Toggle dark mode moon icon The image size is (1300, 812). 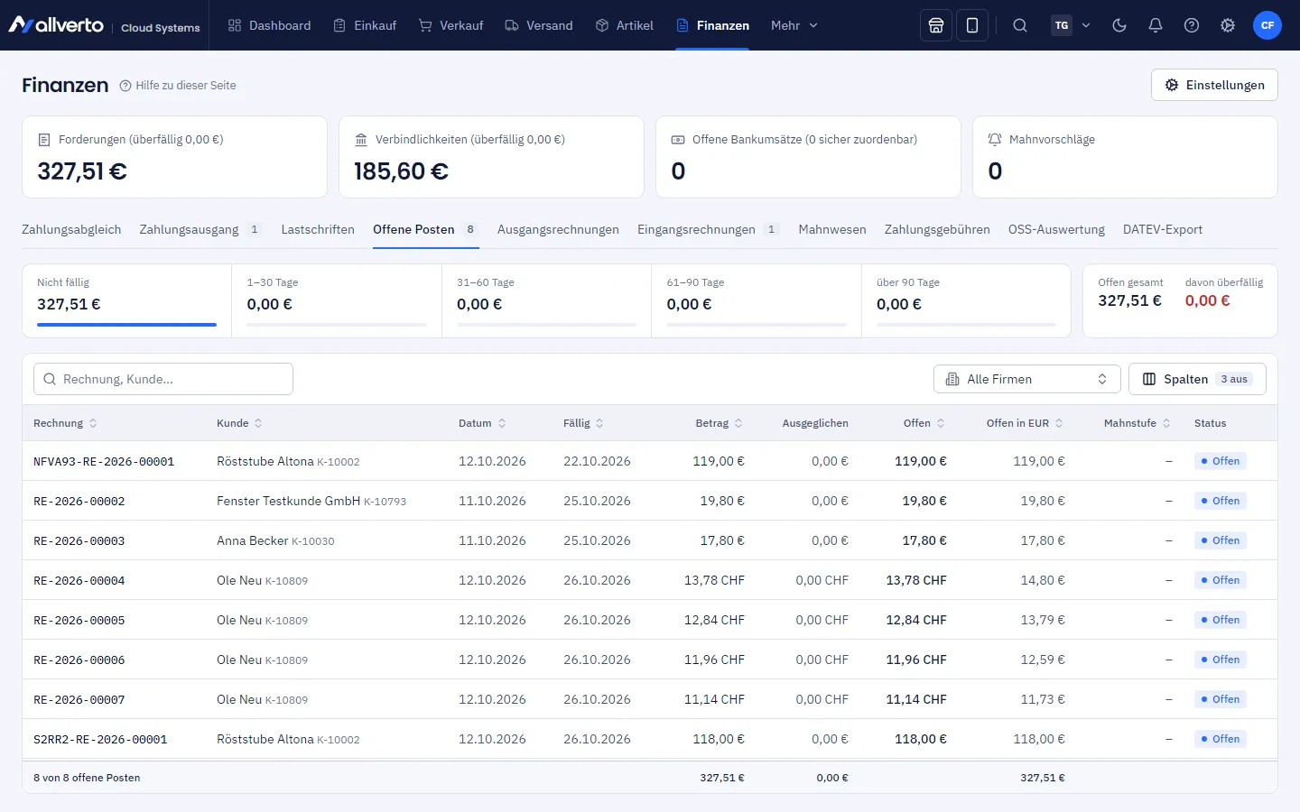pyautogui.click(x=1119, y=25)
